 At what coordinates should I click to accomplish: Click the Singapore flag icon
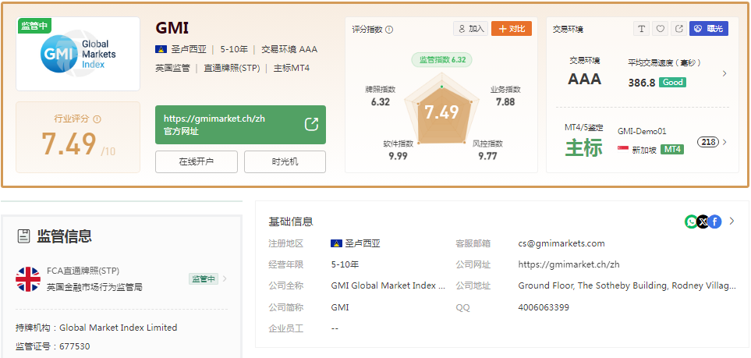click(623, 150)
